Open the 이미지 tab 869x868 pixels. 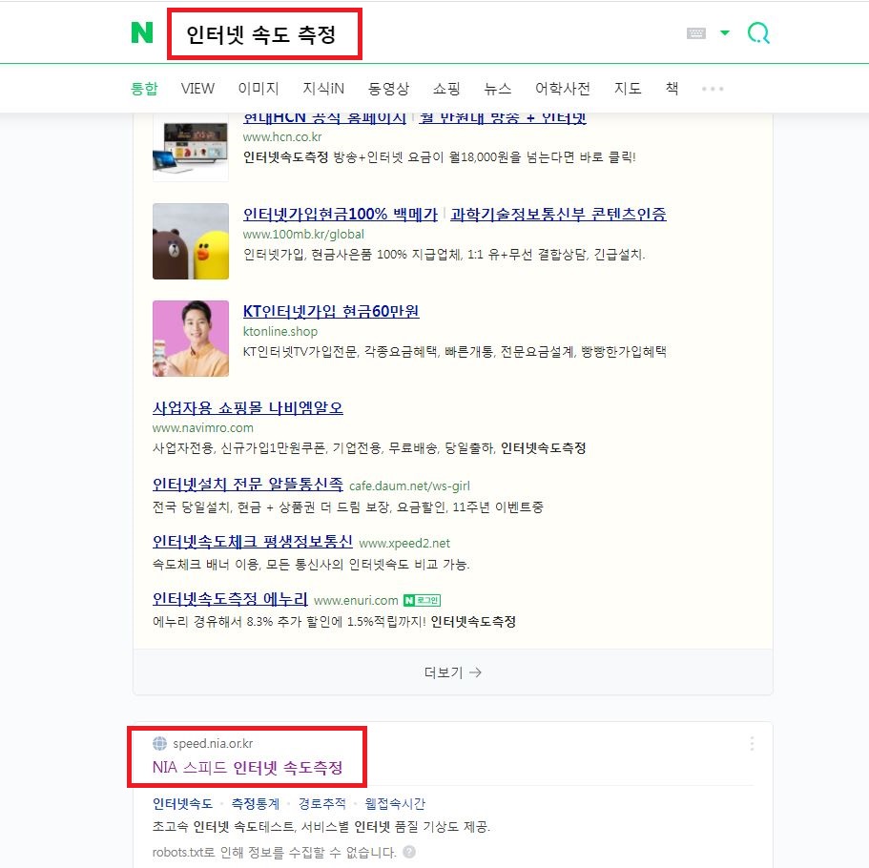click(x=259, y=89)
